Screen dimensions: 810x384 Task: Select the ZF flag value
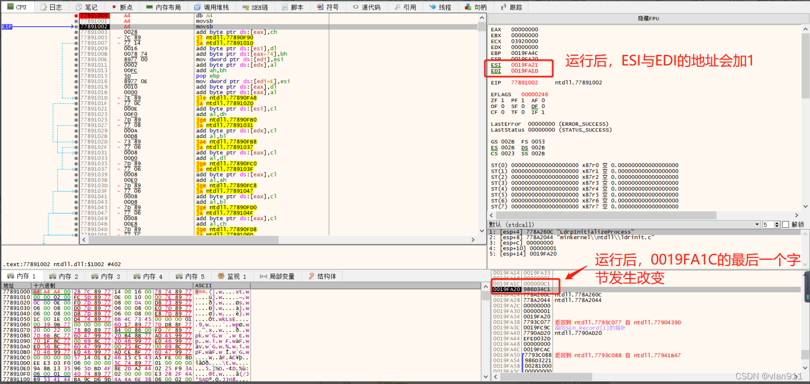tap(503, 100)
